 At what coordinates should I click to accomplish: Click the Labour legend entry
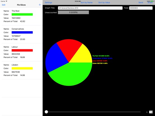[x=100, y=61]
